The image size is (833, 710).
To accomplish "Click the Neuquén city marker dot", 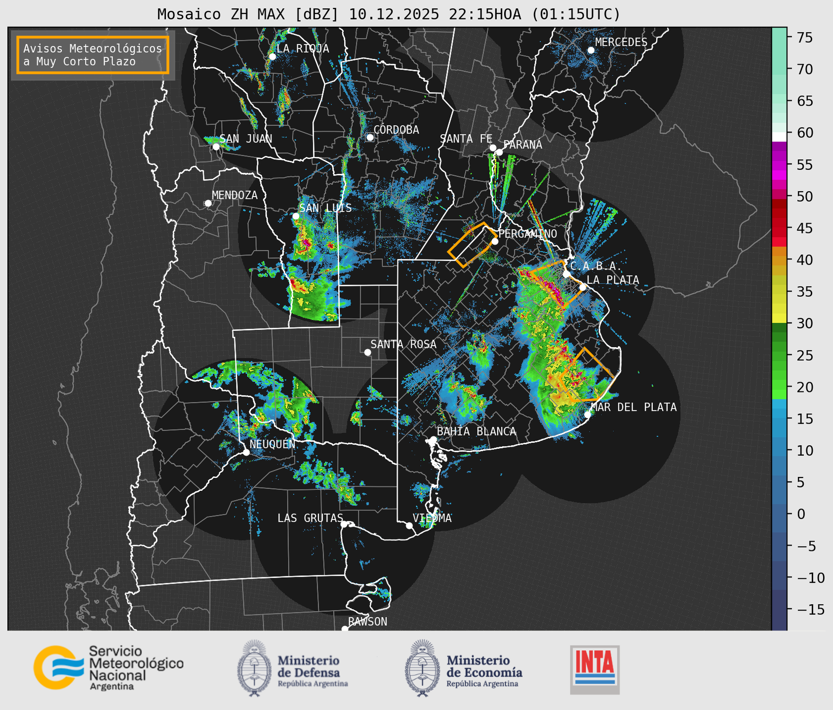I will point(246,452).
